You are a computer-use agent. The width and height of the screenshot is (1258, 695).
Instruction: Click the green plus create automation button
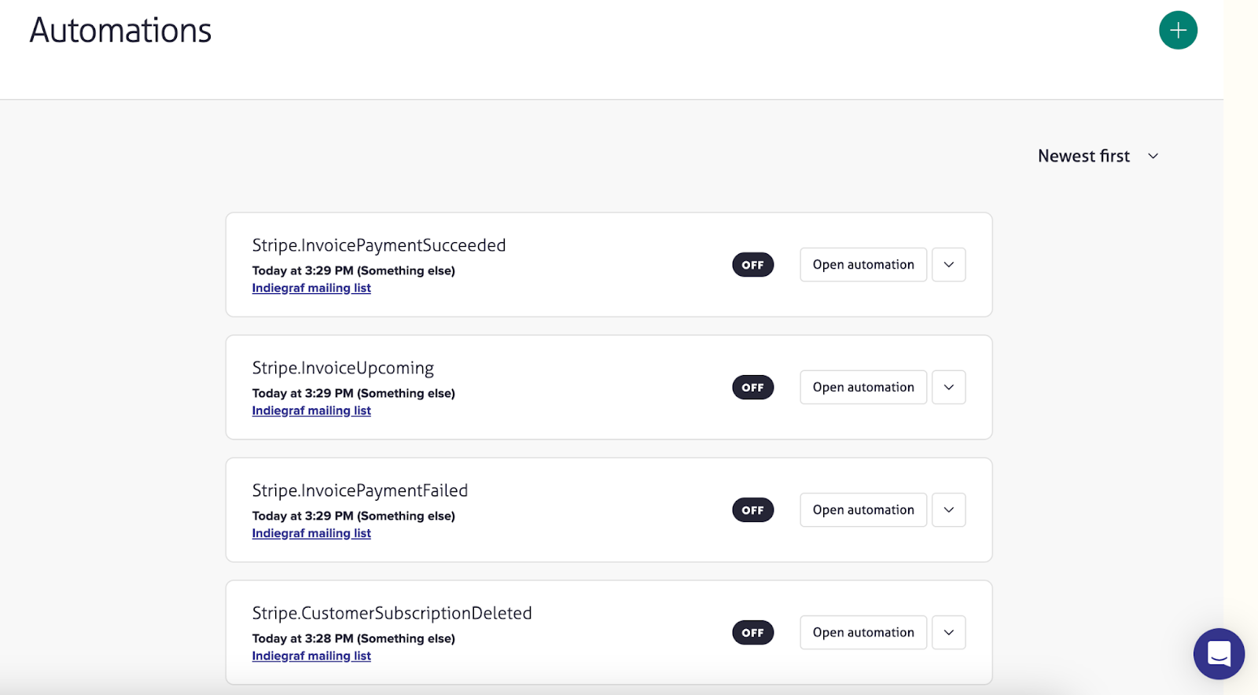tap(1177, 31)
